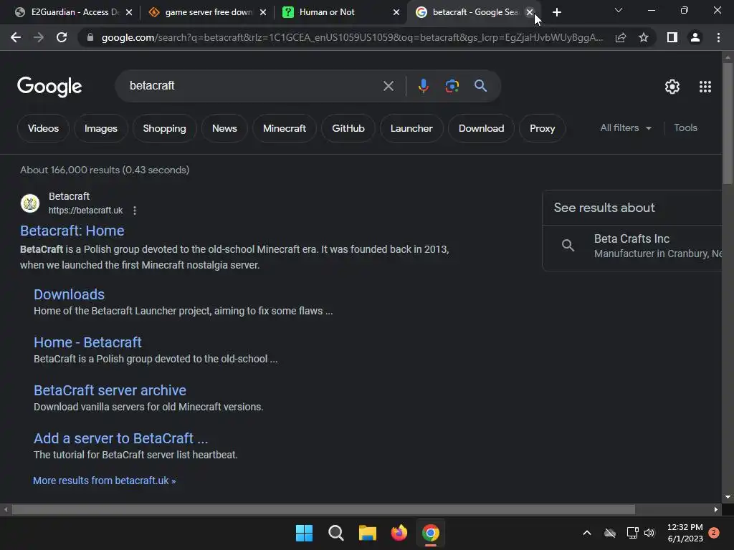Click the Betacraft site favicon
The width and height of the screenshot is (734, 550).
coord(30,203)
